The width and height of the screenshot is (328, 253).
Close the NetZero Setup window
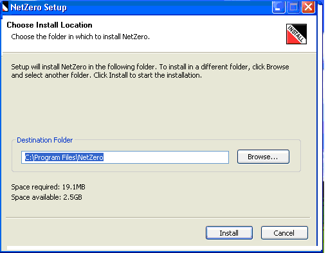[308, 7]
